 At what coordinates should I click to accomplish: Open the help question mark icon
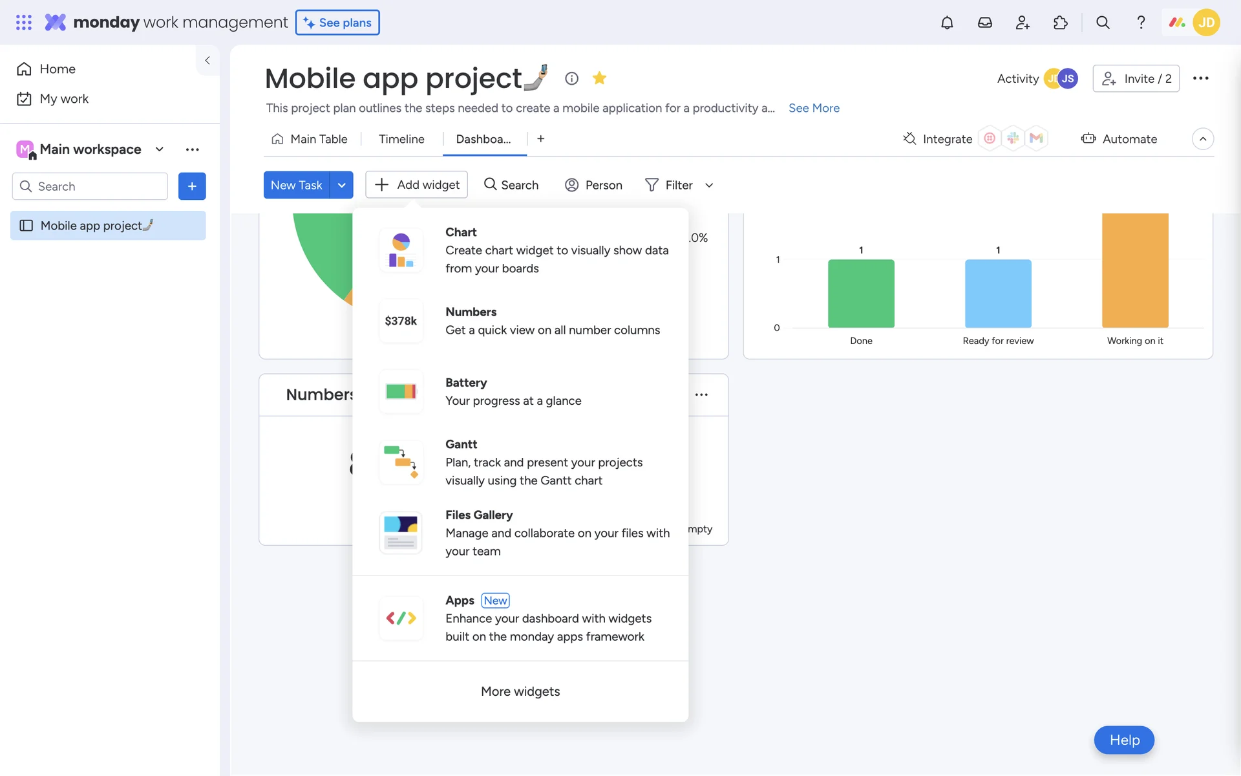[x=1141, y=23]
